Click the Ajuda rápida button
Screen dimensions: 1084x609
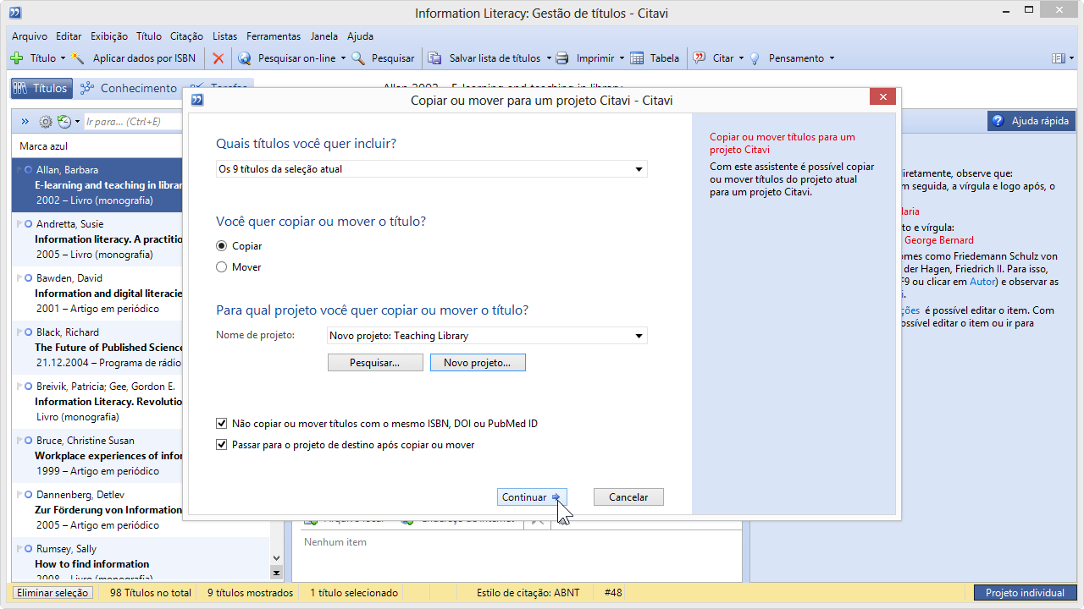pos(1031,121)
